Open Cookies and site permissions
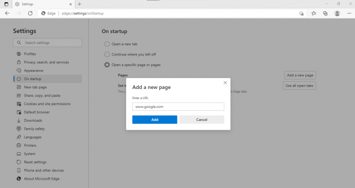The width and height of the screenshot is (355, 188). click(48, 104)
